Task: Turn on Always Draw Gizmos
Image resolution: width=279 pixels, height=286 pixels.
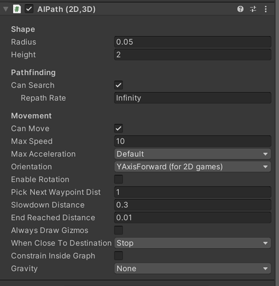Action: 118,230
